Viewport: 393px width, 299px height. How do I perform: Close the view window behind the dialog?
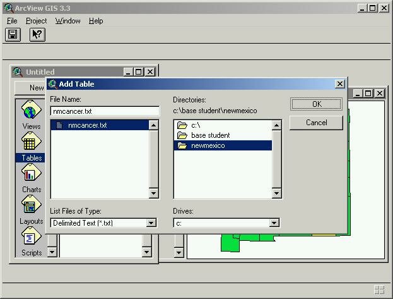pyautogui.click(x=380, y=94)
